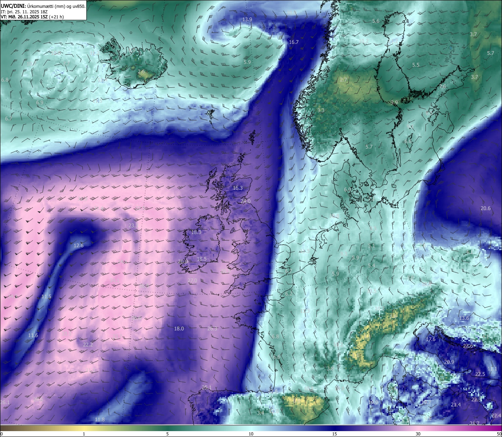Click the "3.9" value near Stockholm
Screen dimensions: 502x437
(x=394, y=103)
